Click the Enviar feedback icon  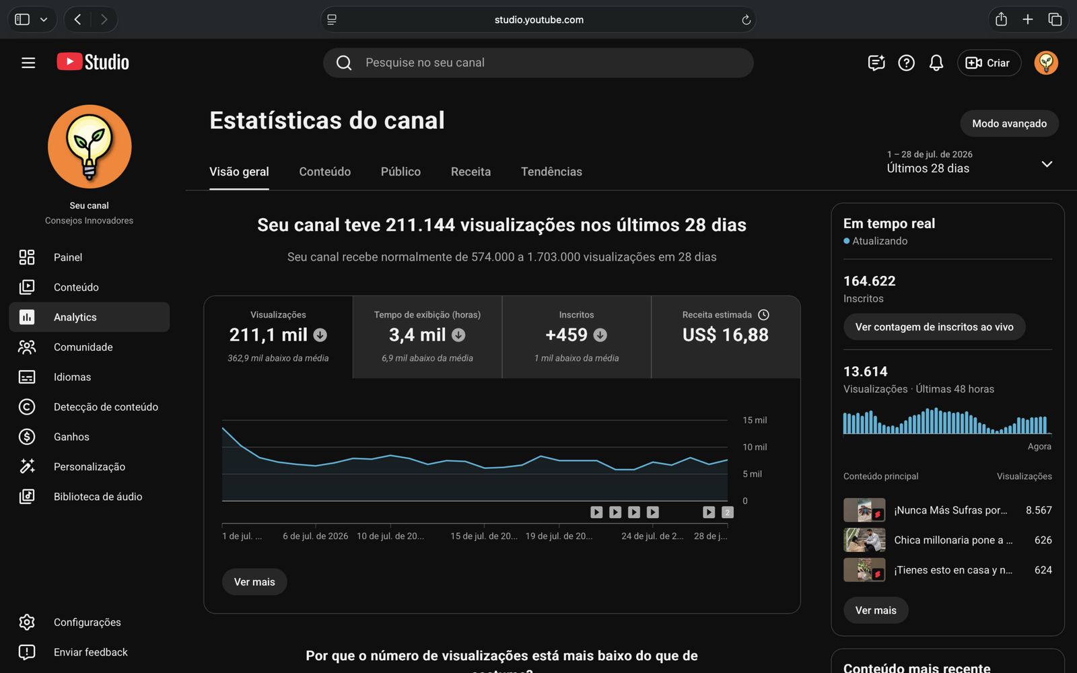(27, 652)
